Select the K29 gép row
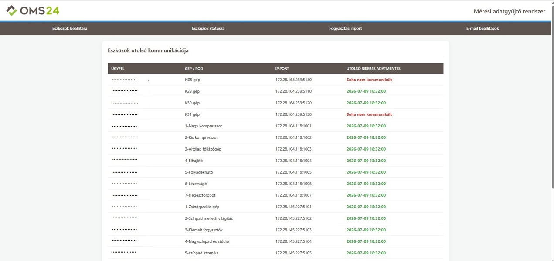The height and width of the screenshot is (261, 554). (x=275, y=91)
